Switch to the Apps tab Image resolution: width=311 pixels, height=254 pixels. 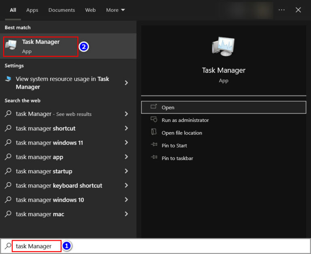pos(32,10)
